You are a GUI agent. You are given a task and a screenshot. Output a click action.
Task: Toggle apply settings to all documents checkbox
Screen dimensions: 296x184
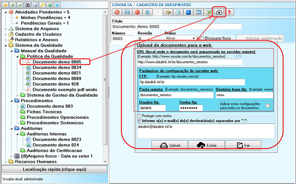click(267, 106)
